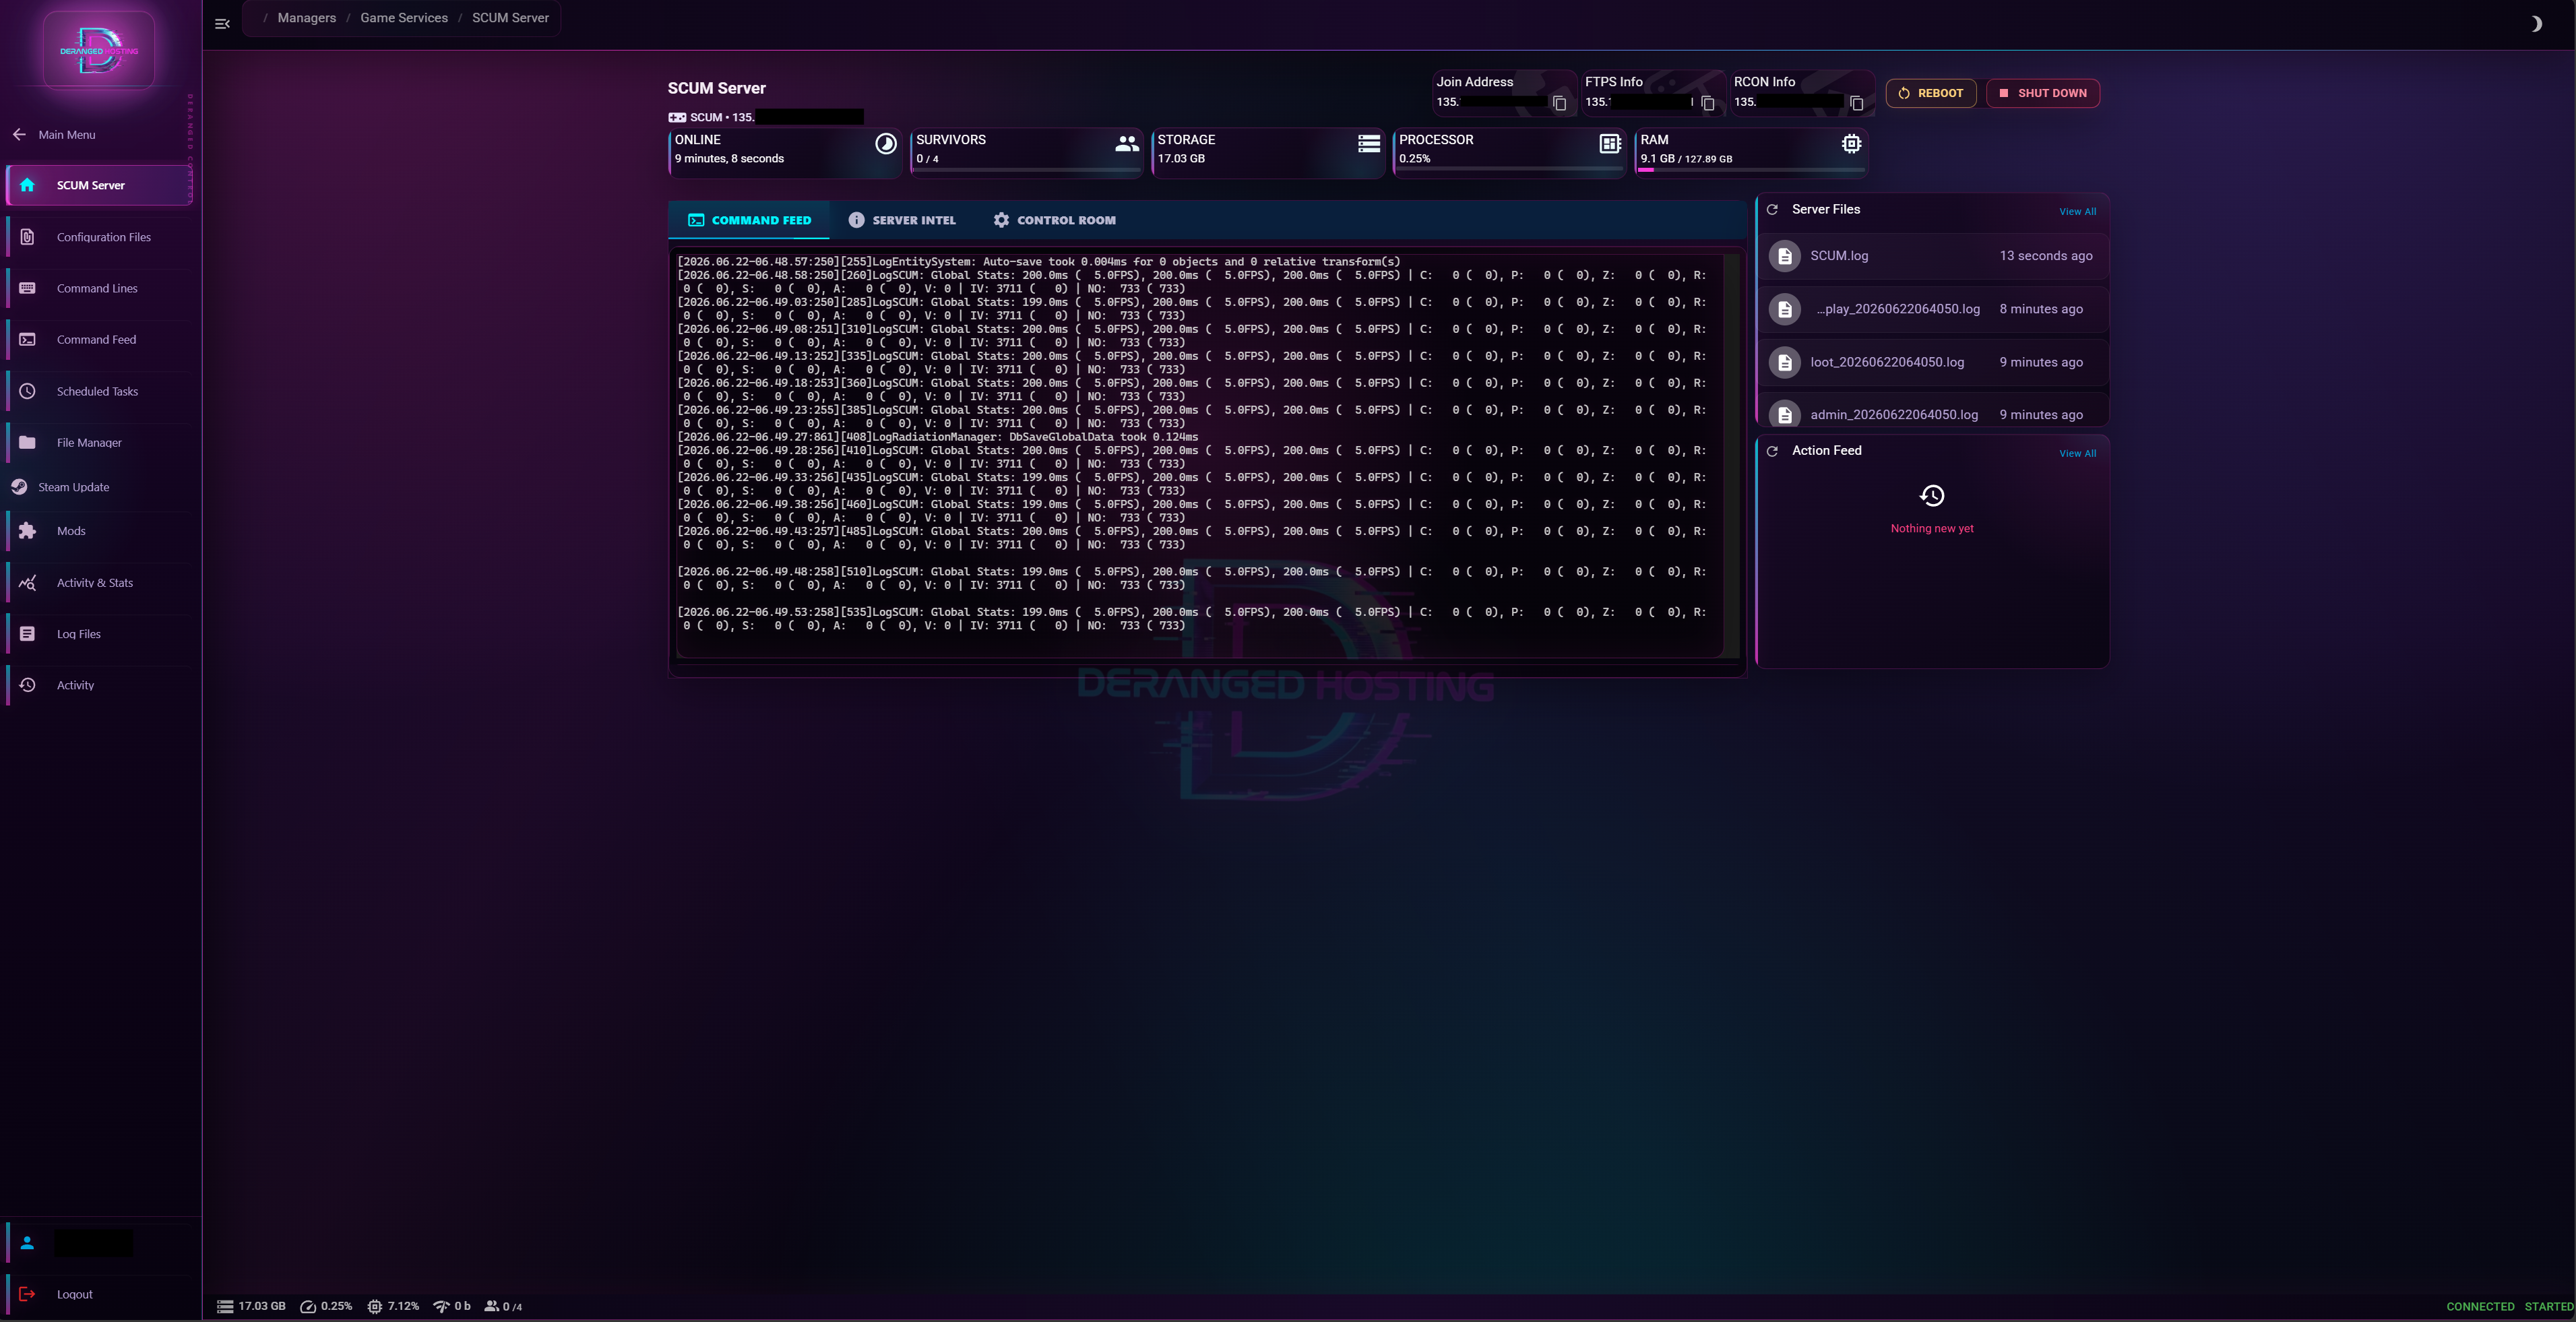2576x1322 pixels.
Task: Open Configuration Files from sidebar
Action: pyautogui.click(x=99, y=237)
